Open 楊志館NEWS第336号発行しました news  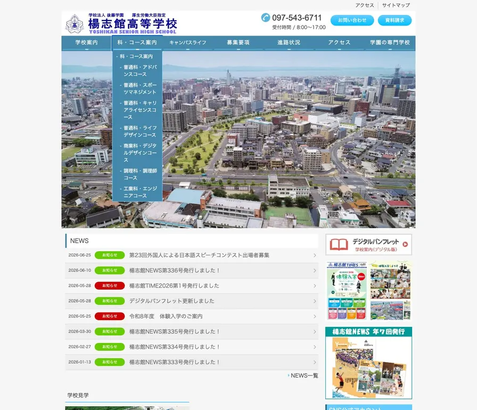click(175, 270)
